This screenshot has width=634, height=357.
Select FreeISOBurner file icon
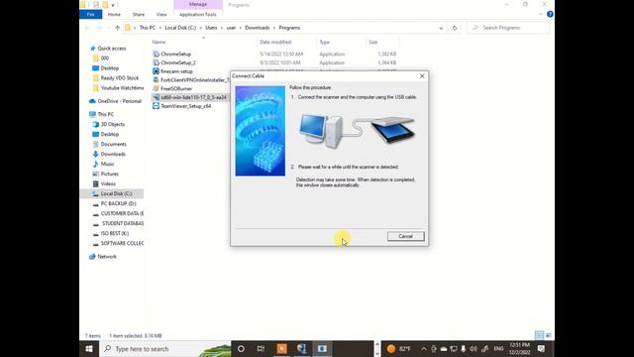pyautogui.click(x=156, y=88)
